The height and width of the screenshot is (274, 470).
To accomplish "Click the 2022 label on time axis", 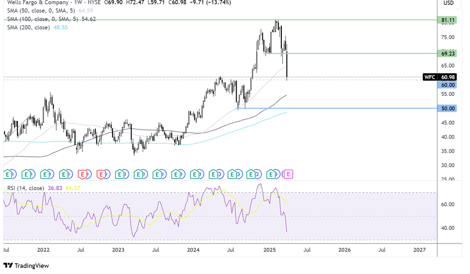I will [x=43, y=250].
